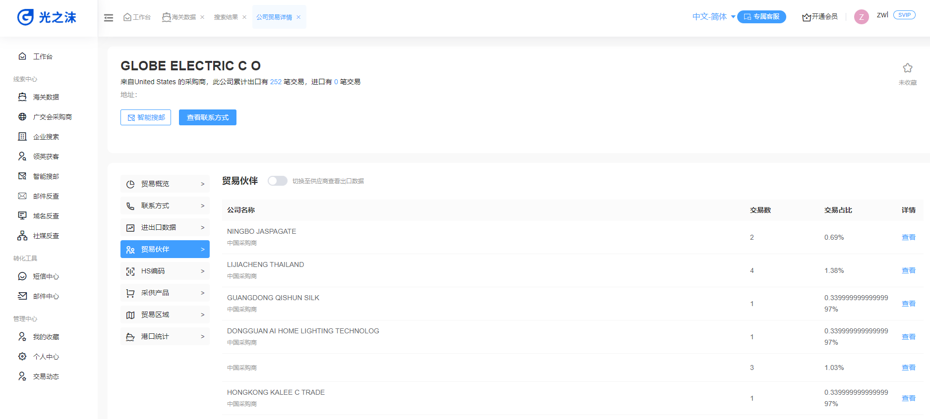Image resolution: width=930 pixels, height=419 pixels.
Task: Expand 贸易概览 section
Action: coord(165,184)
